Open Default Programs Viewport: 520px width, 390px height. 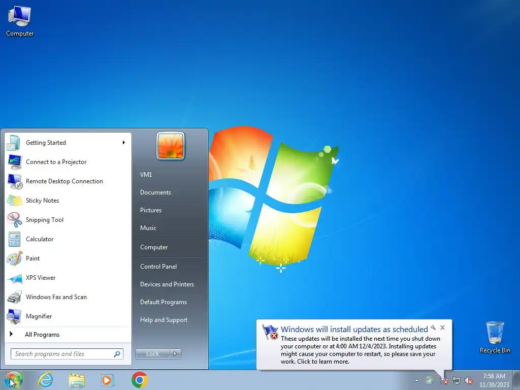click(163, 303)
